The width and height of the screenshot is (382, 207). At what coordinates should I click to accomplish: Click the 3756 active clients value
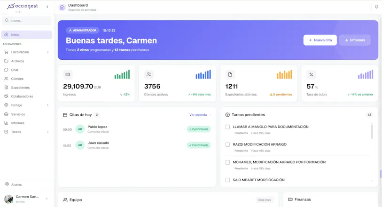pyautogui.click(x=152, y=86)
